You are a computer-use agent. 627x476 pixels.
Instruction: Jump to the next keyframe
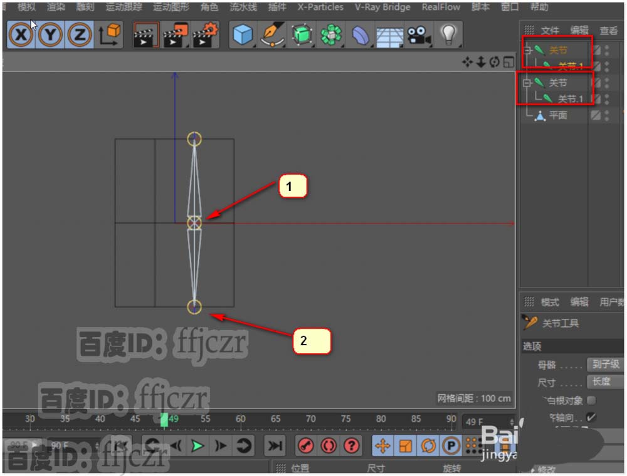click(243, 446)
